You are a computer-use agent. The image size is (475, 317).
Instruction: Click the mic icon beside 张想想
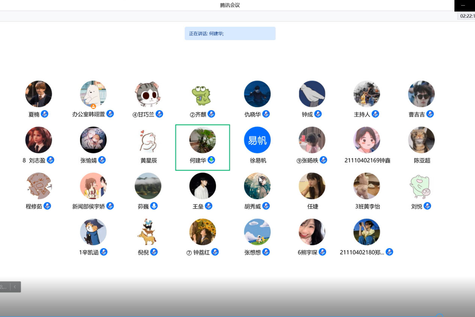click(x=266, y=252)
